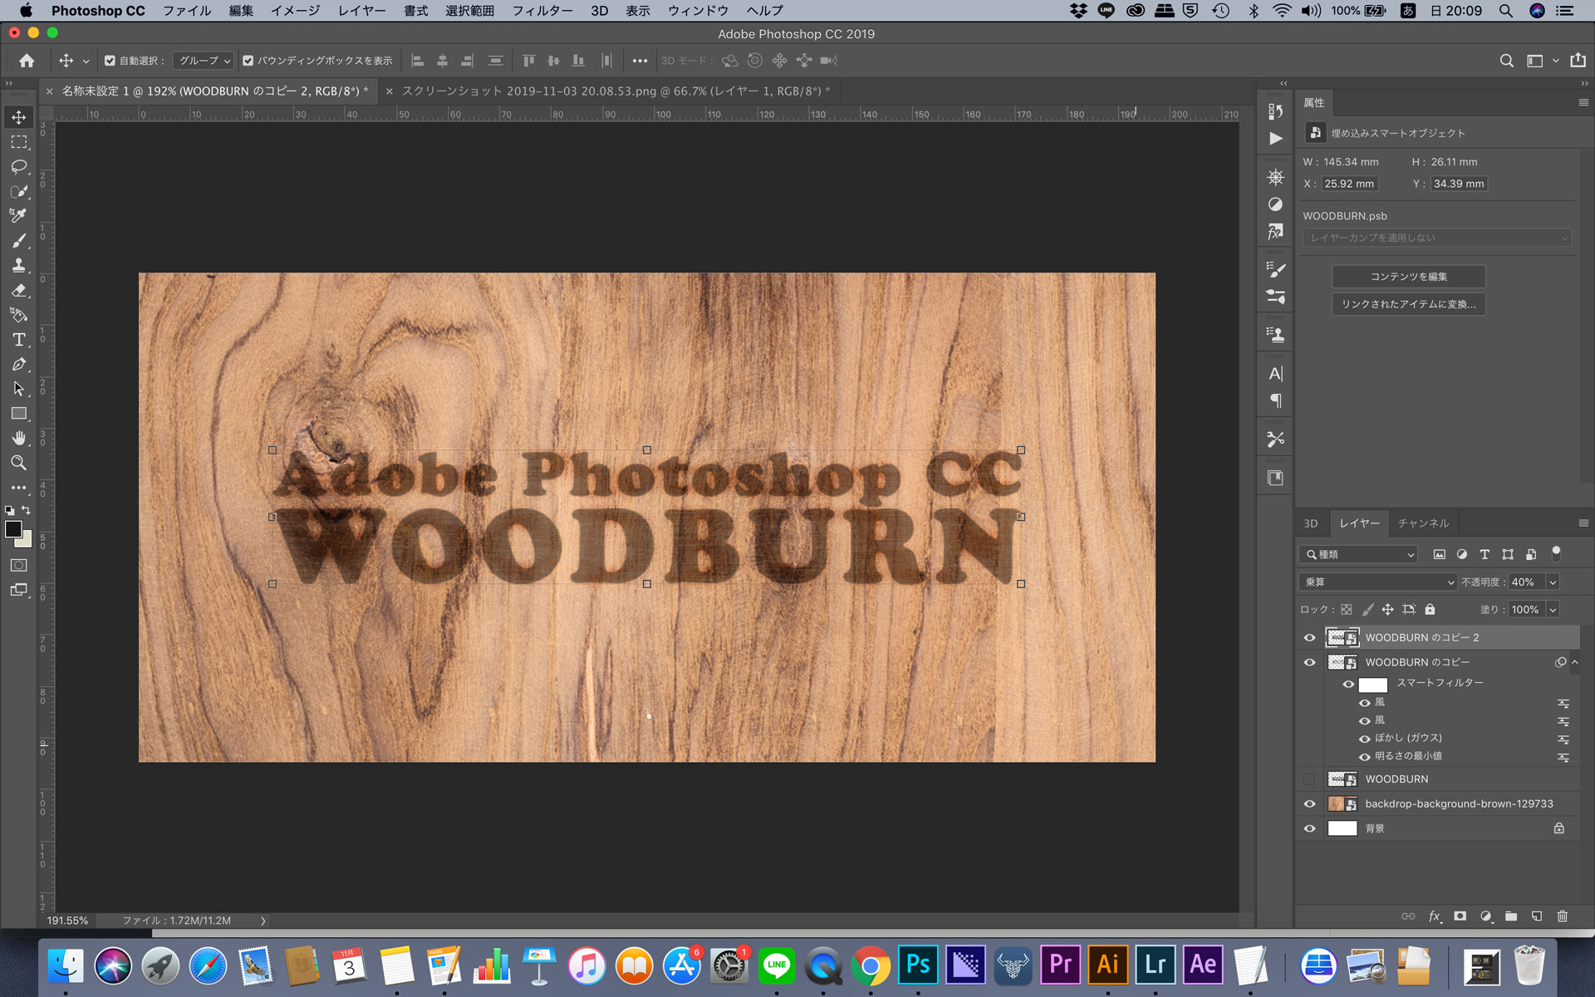The height and width of the screenshot is (997, 1595).
Task: Create a new layer icon
Action: click(x=1537, y=916)
